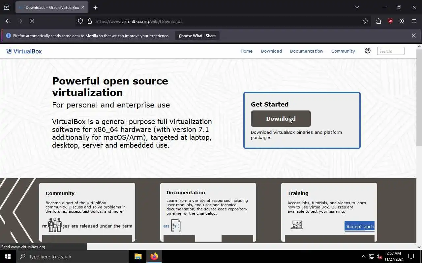Select the Downloads – Oracle VirtualBox tab
This screenshot has height=263, width=422.
point(51,7)
